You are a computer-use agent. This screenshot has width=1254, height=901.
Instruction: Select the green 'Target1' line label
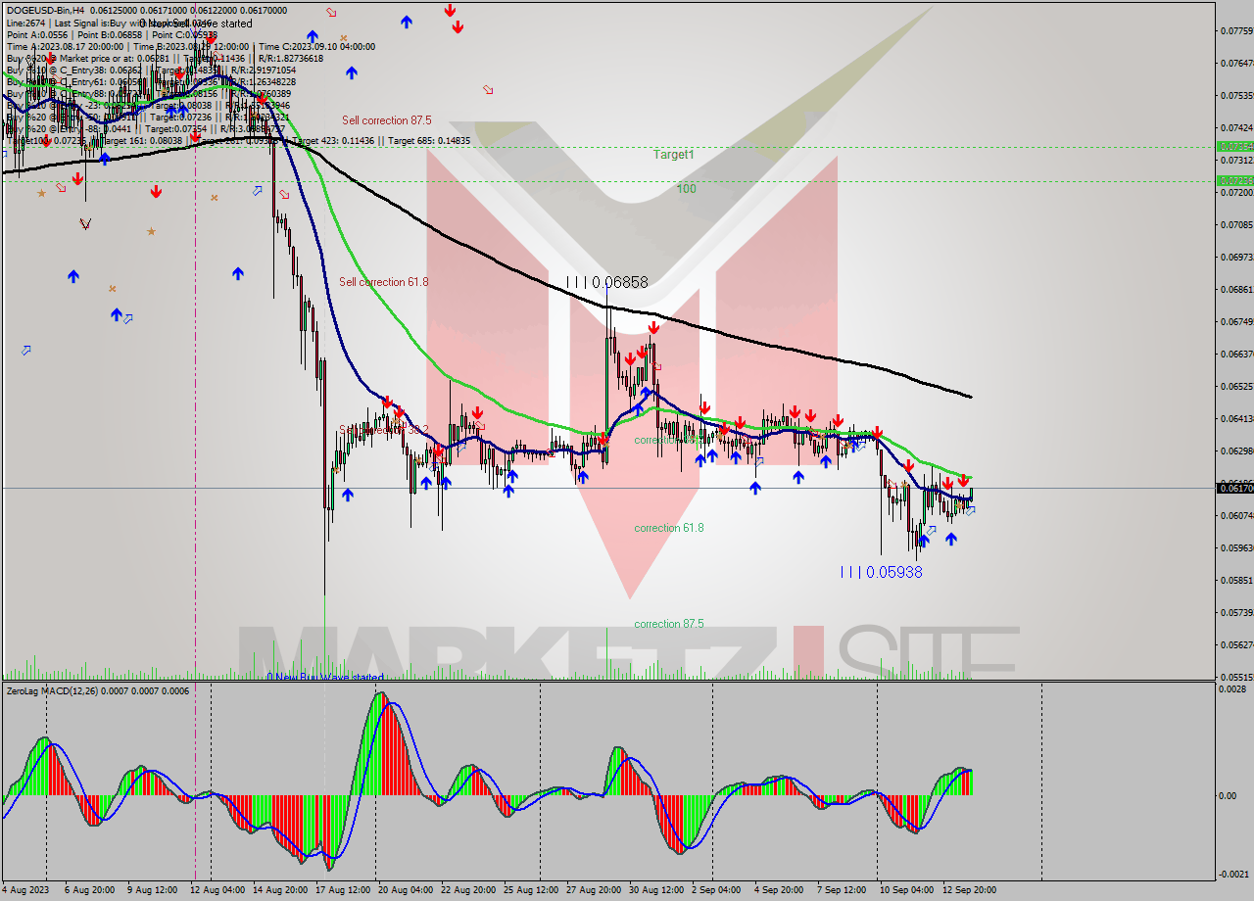(x=674, y=155)
